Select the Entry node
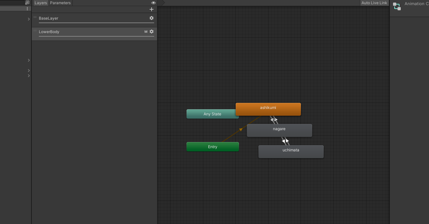Image resolution: width=429 pixels, height=224 pixels. (x=213, y=147)
